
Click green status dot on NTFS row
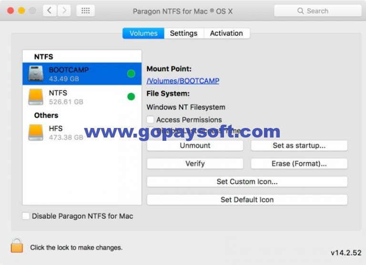point(131,97)
